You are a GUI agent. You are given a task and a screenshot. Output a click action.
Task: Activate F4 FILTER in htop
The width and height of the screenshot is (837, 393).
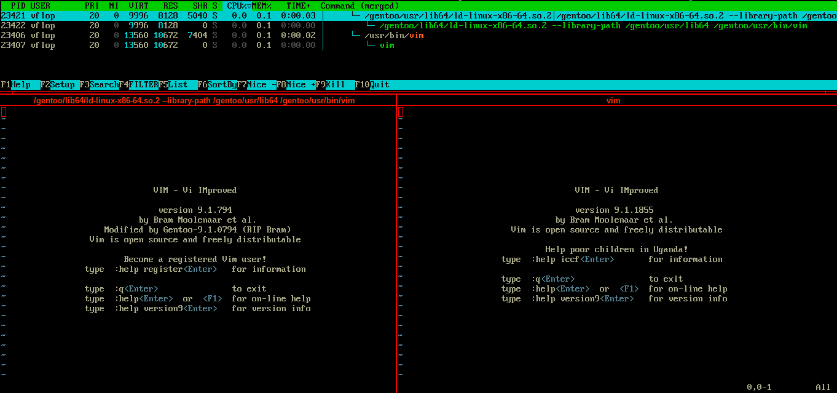[x=138, y=85]
